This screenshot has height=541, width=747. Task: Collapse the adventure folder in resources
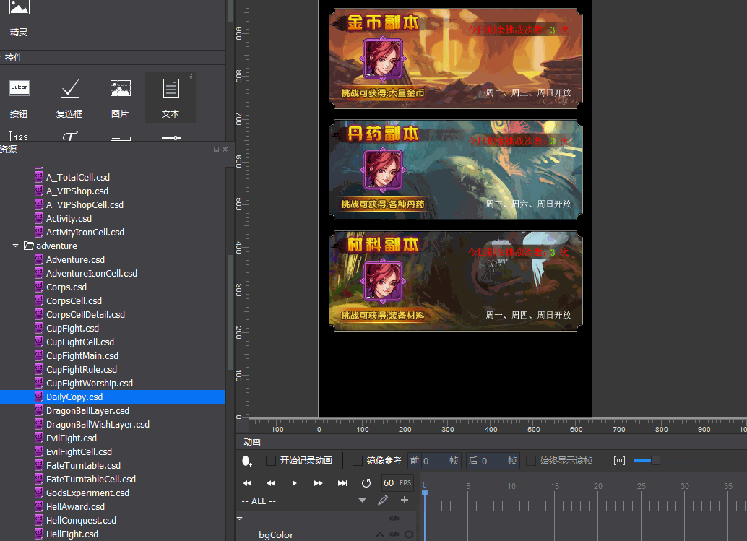(16, 246)
